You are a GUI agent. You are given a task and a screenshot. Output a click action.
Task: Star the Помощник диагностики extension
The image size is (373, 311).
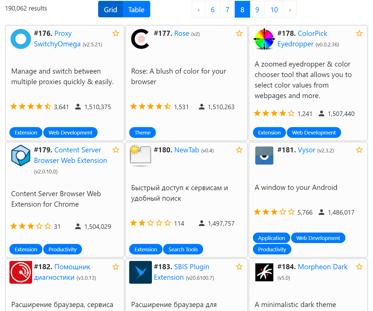116,267
